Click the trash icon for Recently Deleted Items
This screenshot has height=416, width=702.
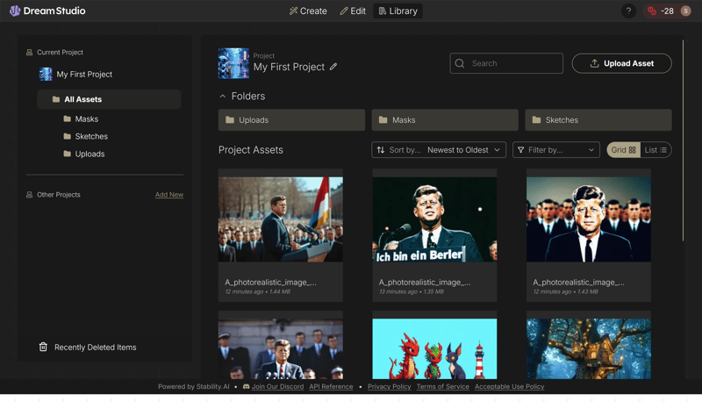[x=43, y=347]
